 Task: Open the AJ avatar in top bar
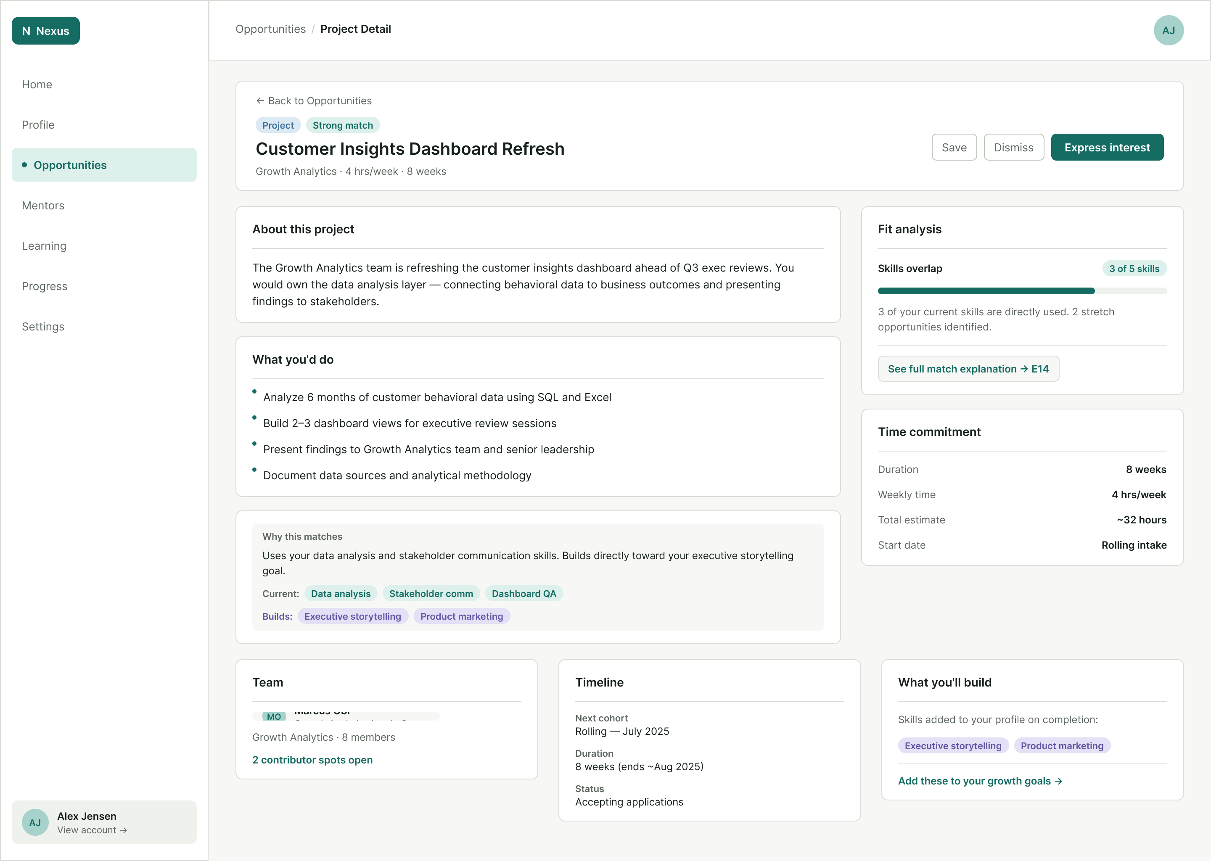pyautogui.click(x=1168, y=30)
